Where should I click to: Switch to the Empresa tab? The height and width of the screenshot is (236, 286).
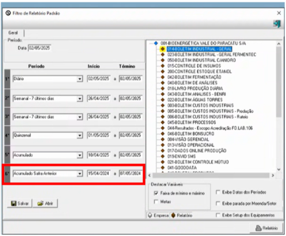[x=158, y=215]
